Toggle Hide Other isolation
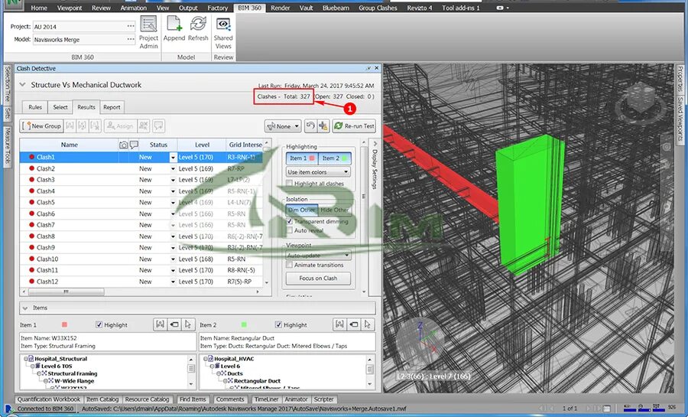688x417 pixels. (334, 210)
